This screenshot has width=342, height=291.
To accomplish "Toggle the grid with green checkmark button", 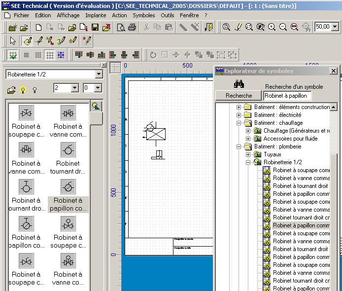I will 13,55.
